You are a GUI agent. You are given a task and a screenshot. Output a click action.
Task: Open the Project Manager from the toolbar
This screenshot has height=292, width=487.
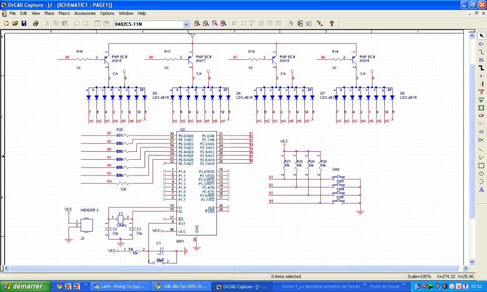(x=320, y=23)
